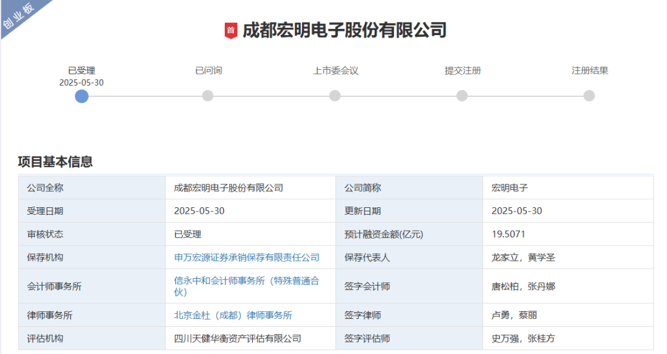Select the 已问询 progress node circle
This screenshot has height=354, width=667.
208,96
